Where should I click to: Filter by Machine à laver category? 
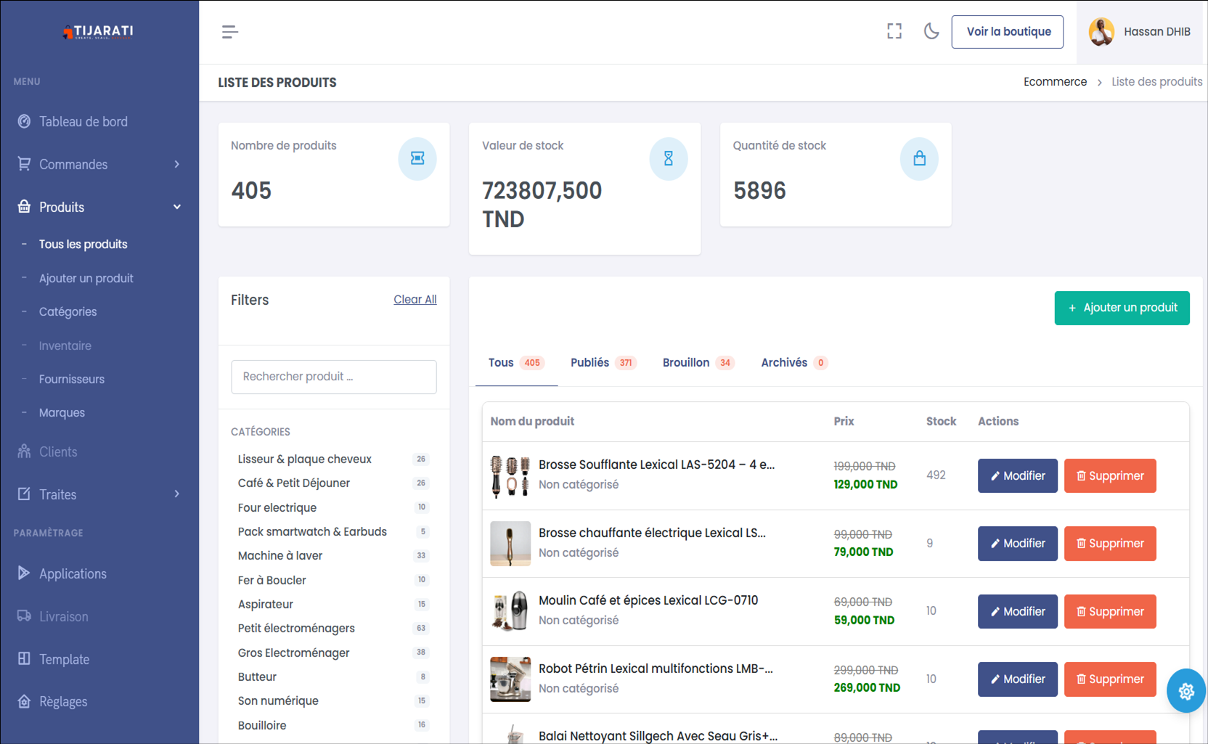click(x=333, y=556)
